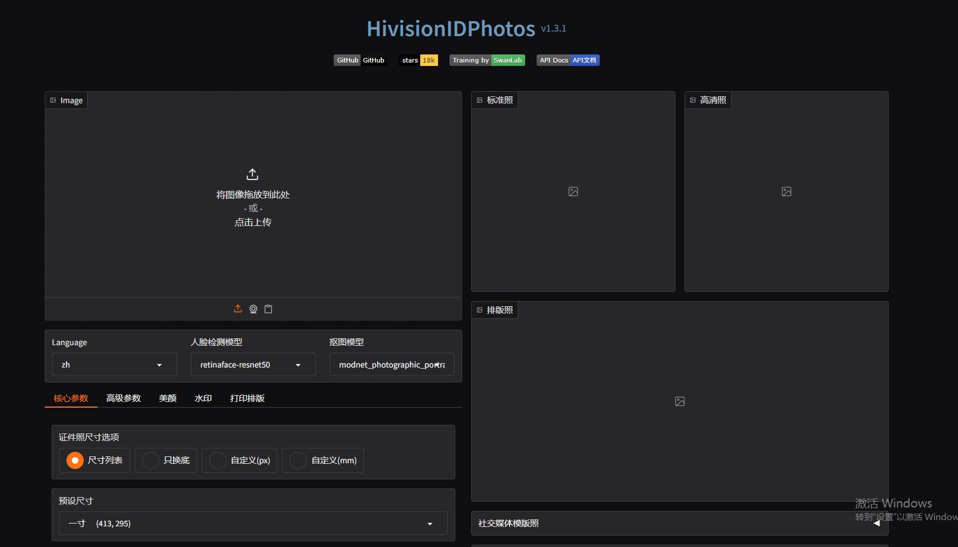The image size is (958, 547).
Task: Click the 证件照尺寸选项 label
Action: [x=89, y=437]
